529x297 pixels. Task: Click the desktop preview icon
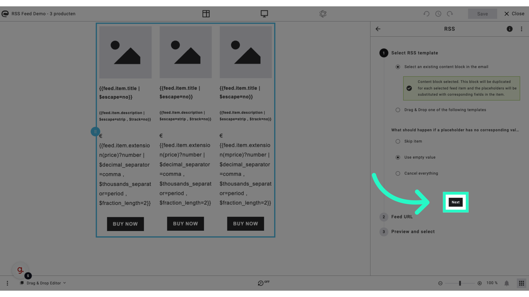[264, 13]
